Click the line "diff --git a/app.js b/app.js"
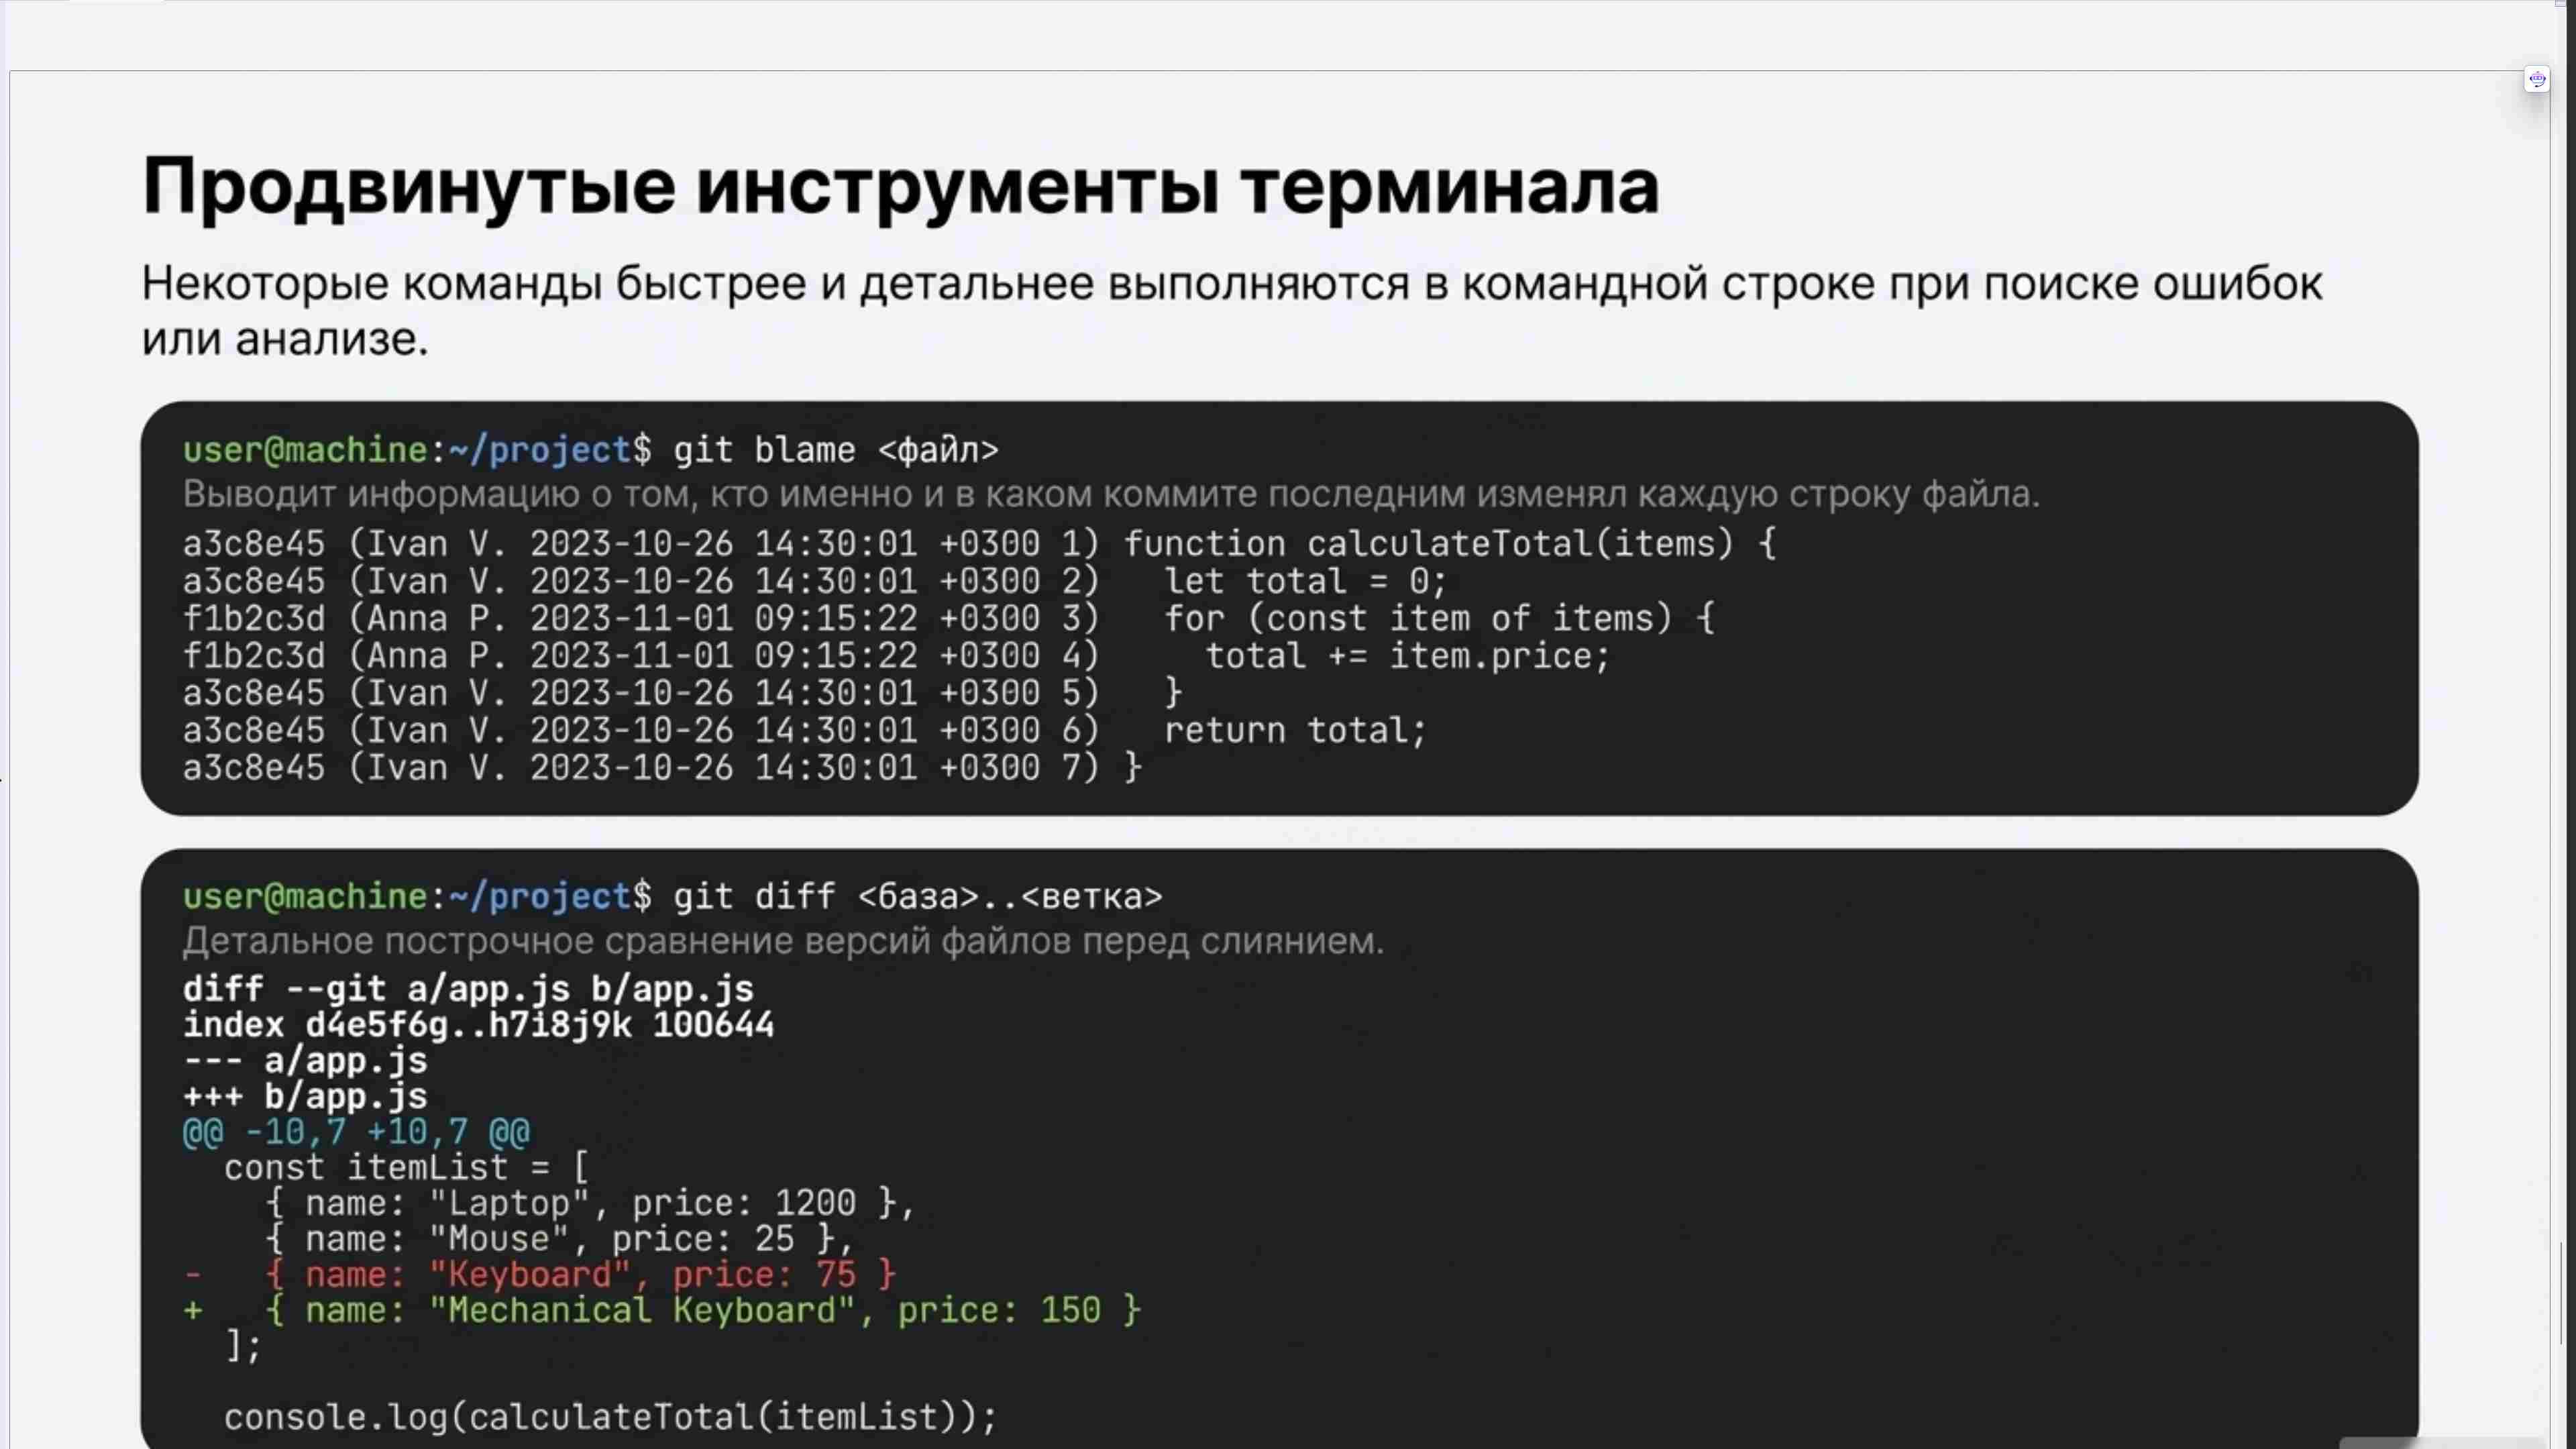 tap(468, 989)
